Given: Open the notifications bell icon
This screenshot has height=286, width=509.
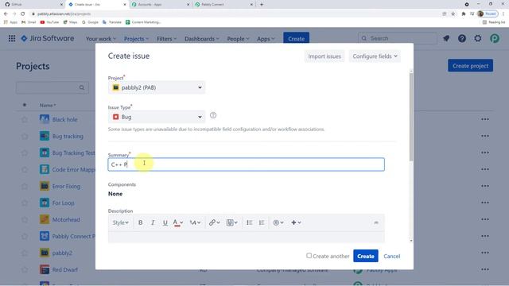Looking at the screenshot, I should [446, 39].
